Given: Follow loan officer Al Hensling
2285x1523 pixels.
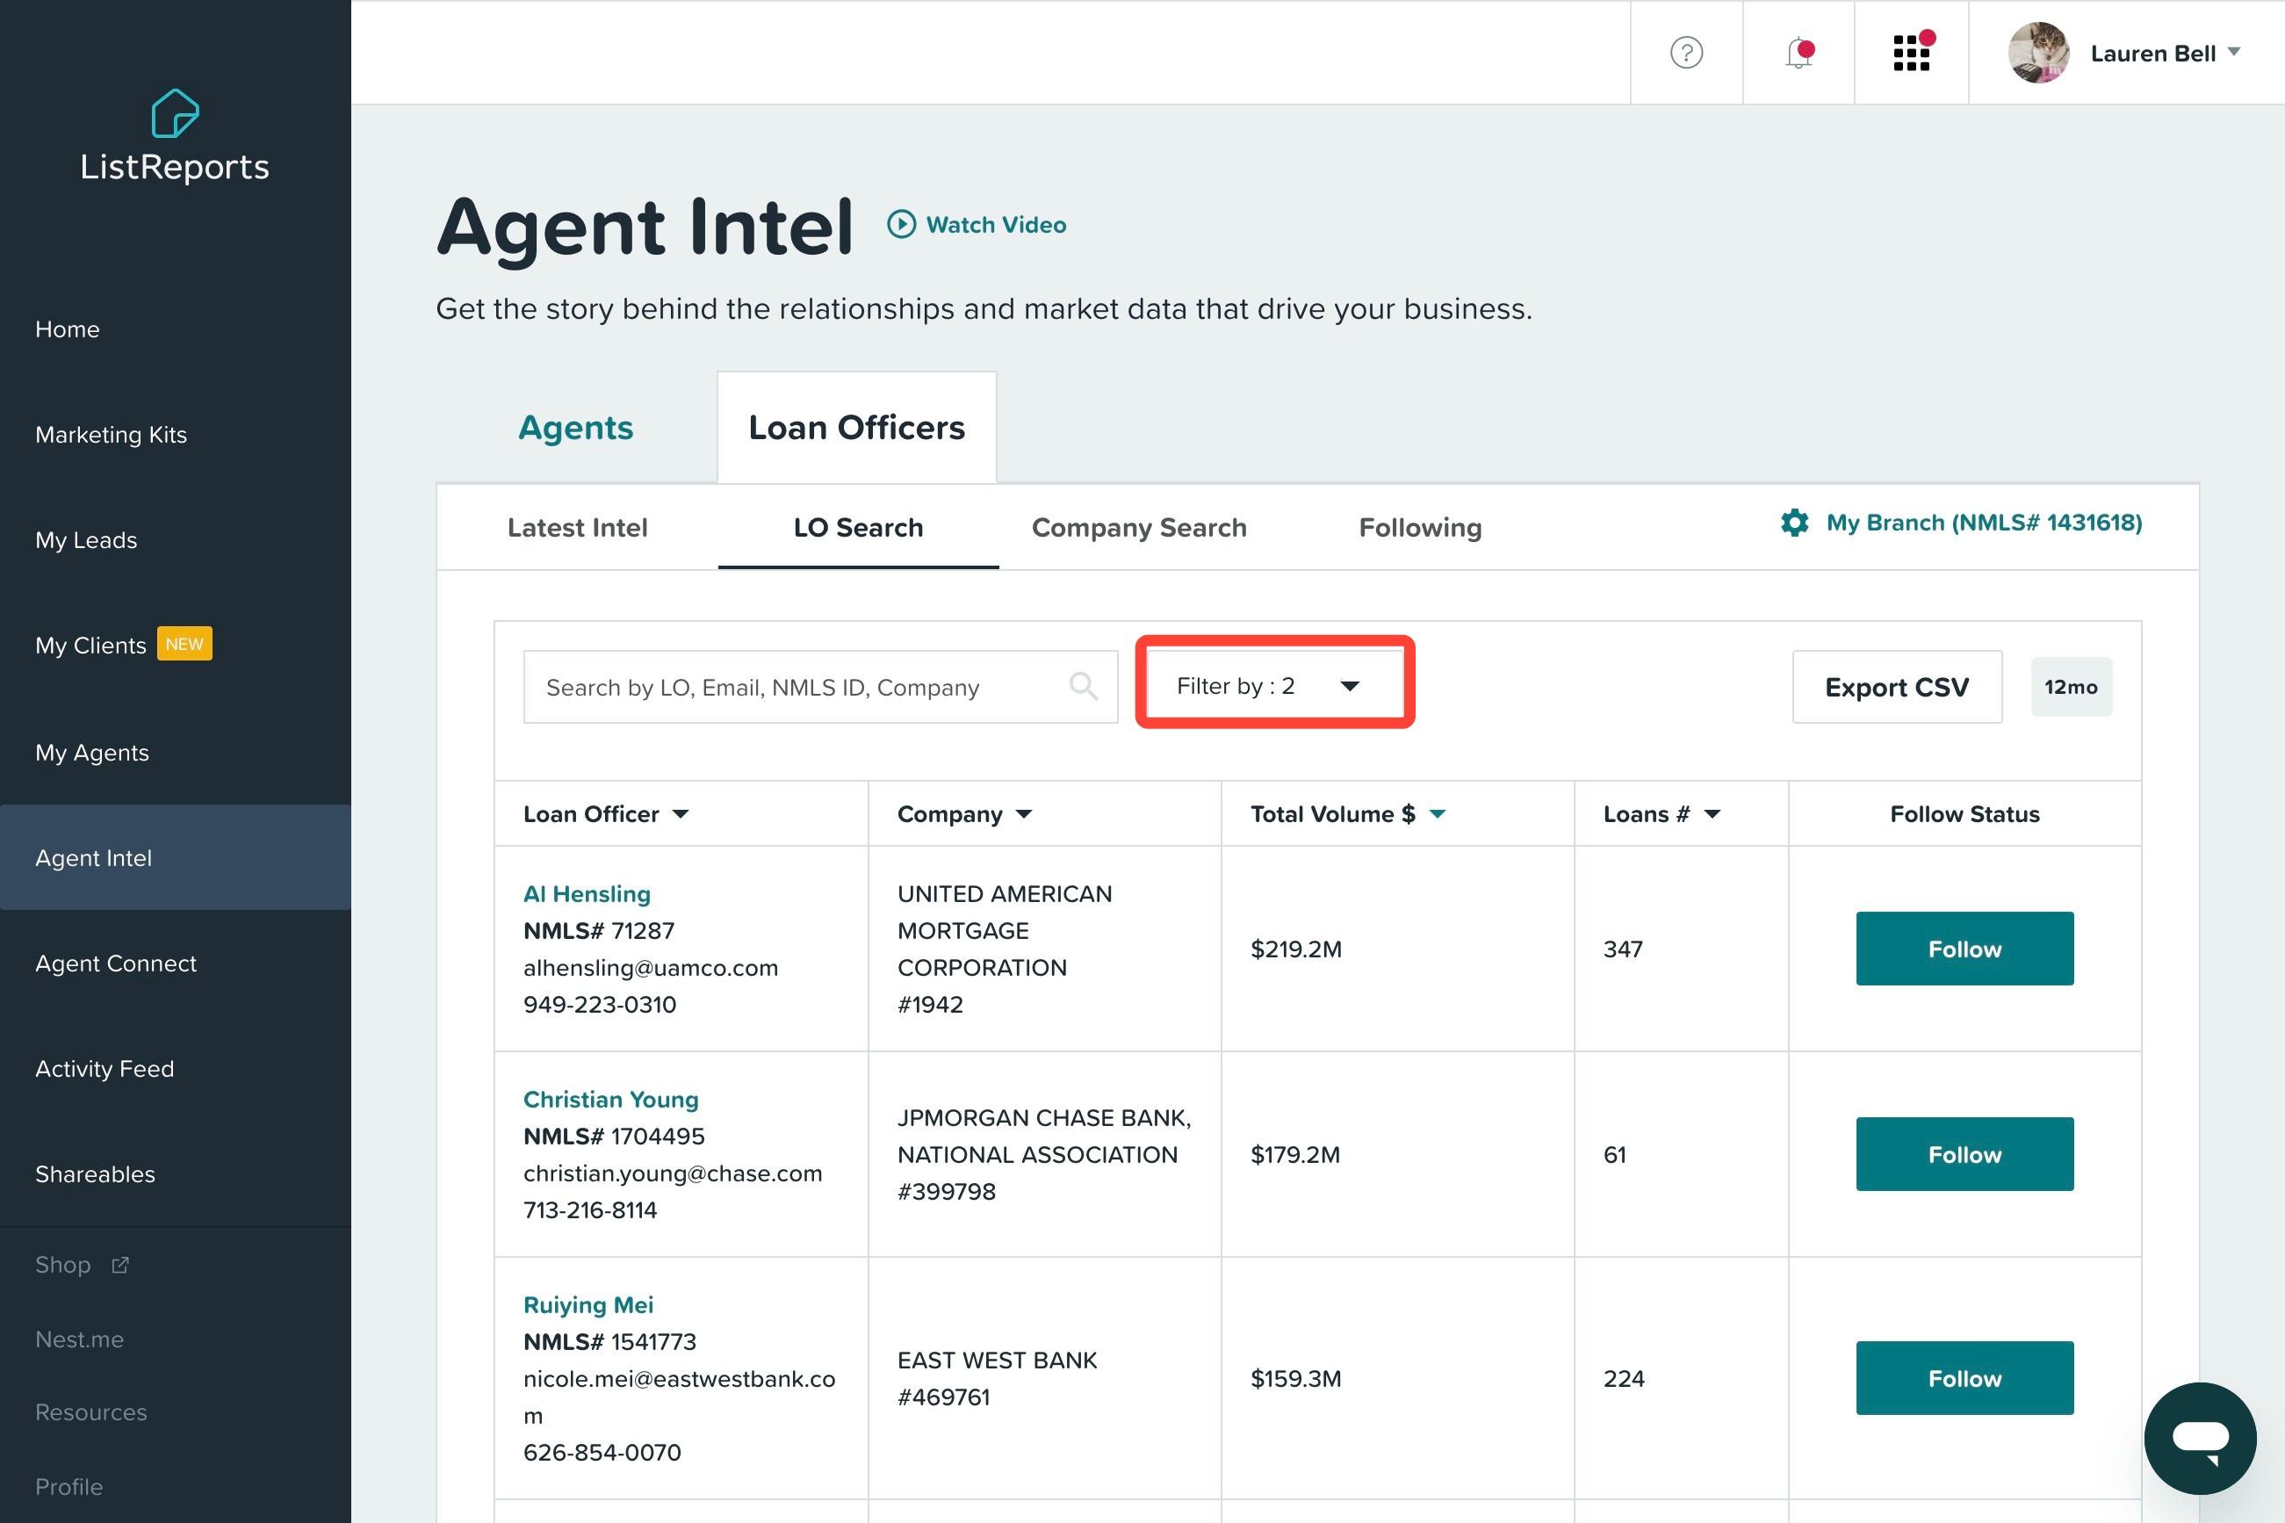Looking at the screenshot, I should click(1964, 949).
